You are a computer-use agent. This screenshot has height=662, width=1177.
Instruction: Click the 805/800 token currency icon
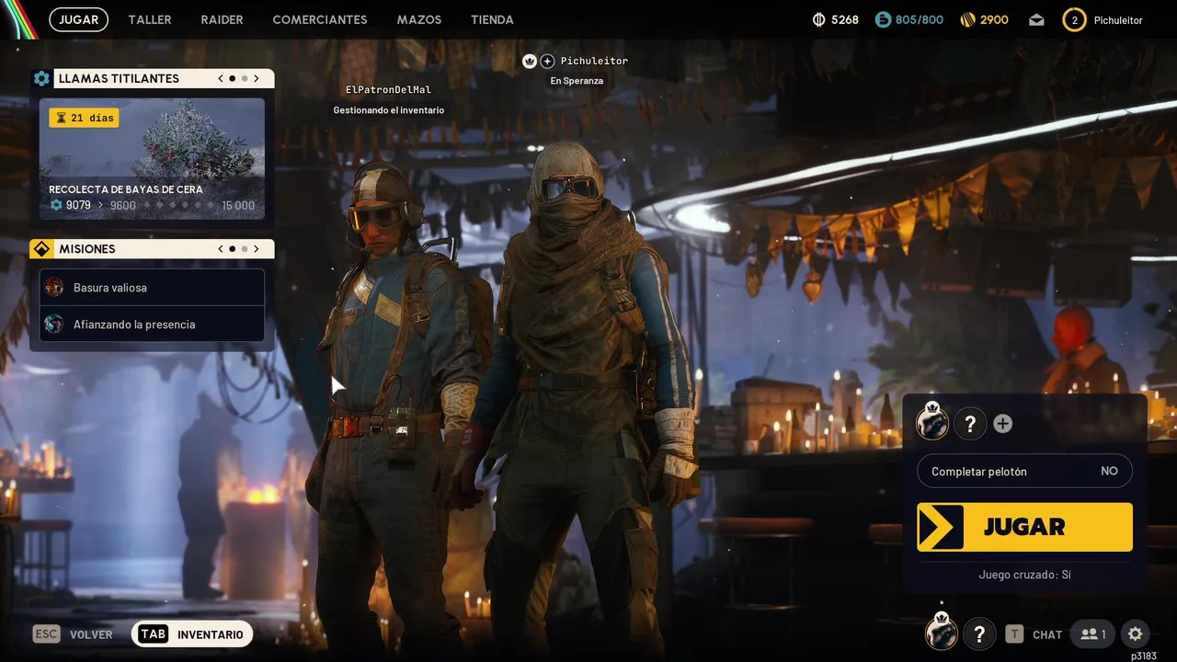pos(883,19)
